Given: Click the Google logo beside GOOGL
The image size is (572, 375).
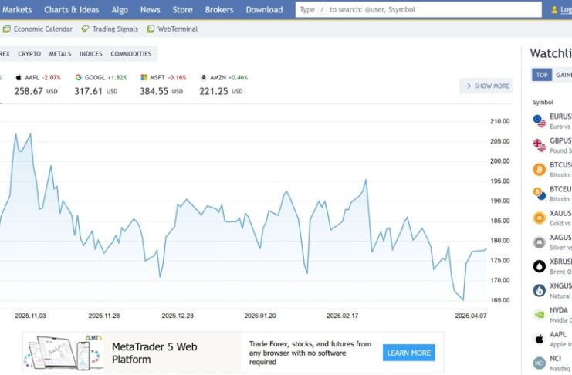Looking at the screenshot, I should pos(79,77).
